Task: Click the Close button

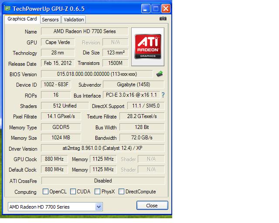Action: tap(152, 206)
